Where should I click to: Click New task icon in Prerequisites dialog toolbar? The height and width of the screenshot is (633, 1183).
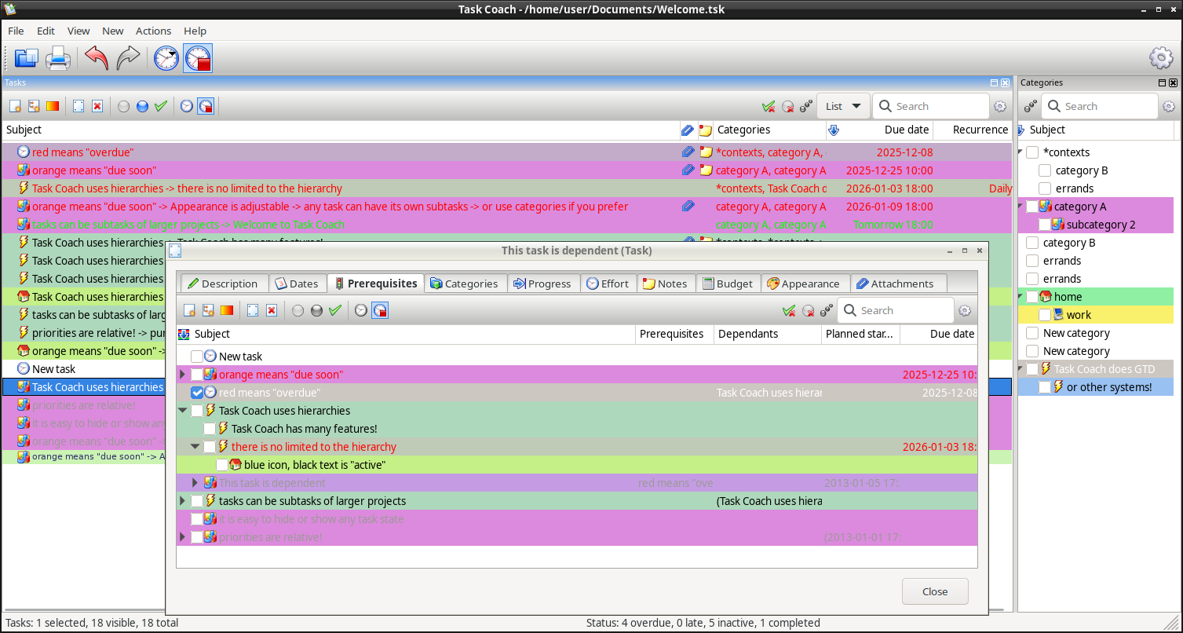[x=189, y=310]
